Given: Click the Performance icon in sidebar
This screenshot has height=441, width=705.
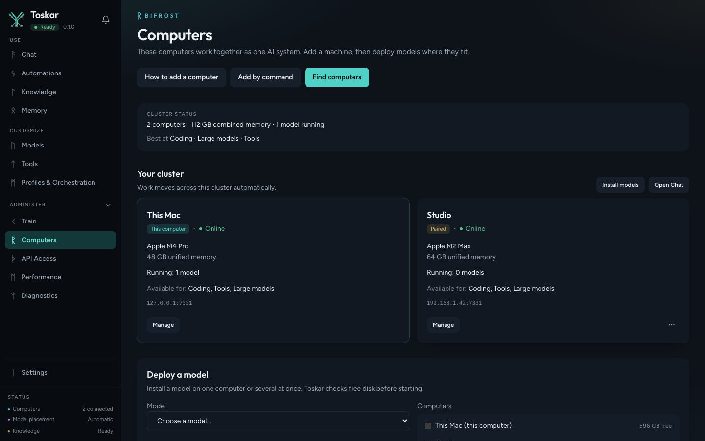Looking at the screenshot, I should coord(13,277).
